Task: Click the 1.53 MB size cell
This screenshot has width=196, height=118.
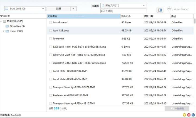Action: click(126, 55)
